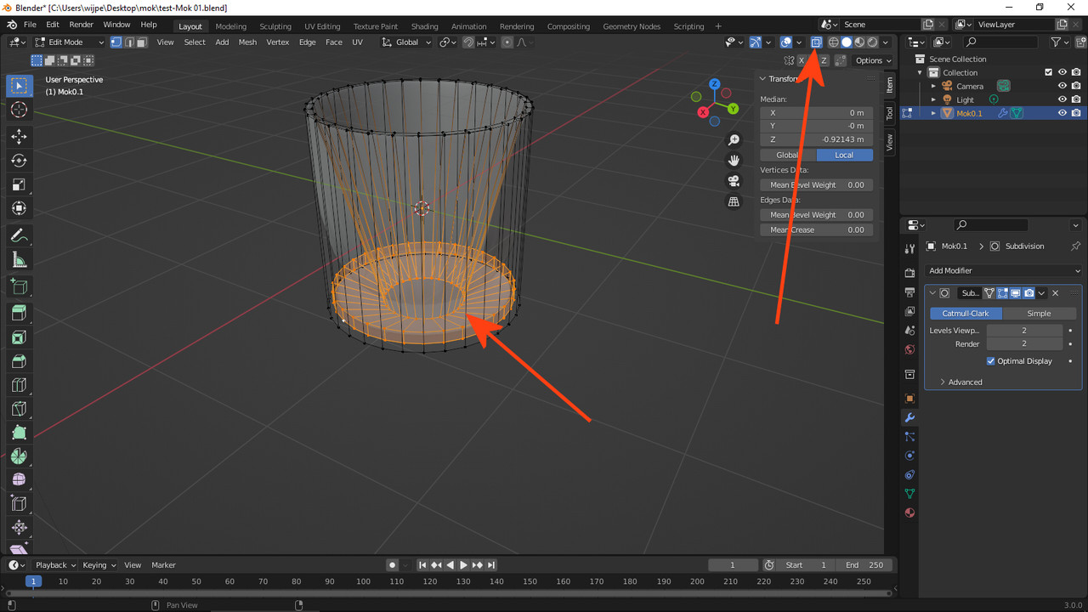The image size is (1088, 612).
Task: Select the Extrude Region tool
Action: (20, 314)
